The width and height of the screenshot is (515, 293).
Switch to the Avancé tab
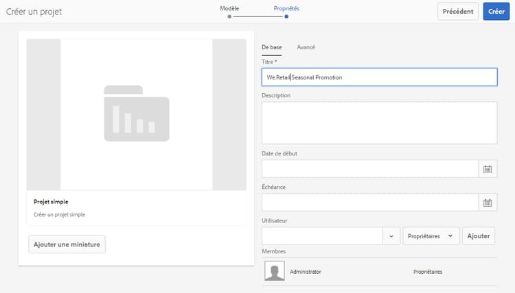[306, 47]
